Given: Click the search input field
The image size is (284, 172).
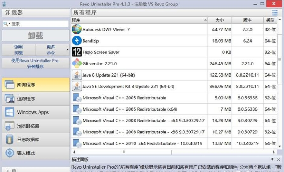Looking at the screenshot, I should coord(39,24).
